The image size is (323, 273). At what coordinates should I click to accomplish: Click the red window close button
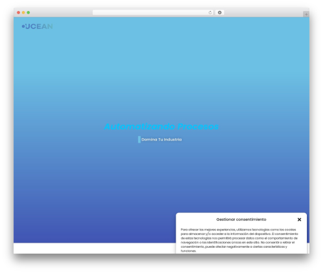19,12
